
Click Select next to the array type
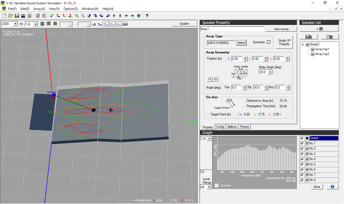click(x=241, y=43)
